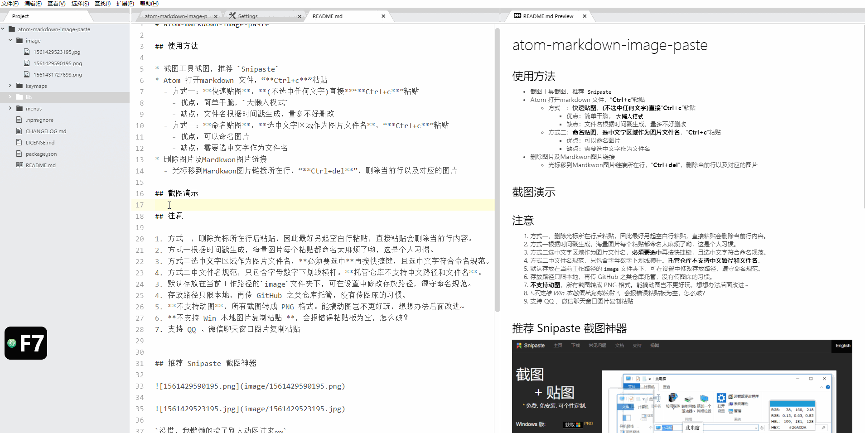The height and width of the screenshot is (433, 865).
Task: Click the CHANGELOG.md file icon
Action: (x=19, y=131)
